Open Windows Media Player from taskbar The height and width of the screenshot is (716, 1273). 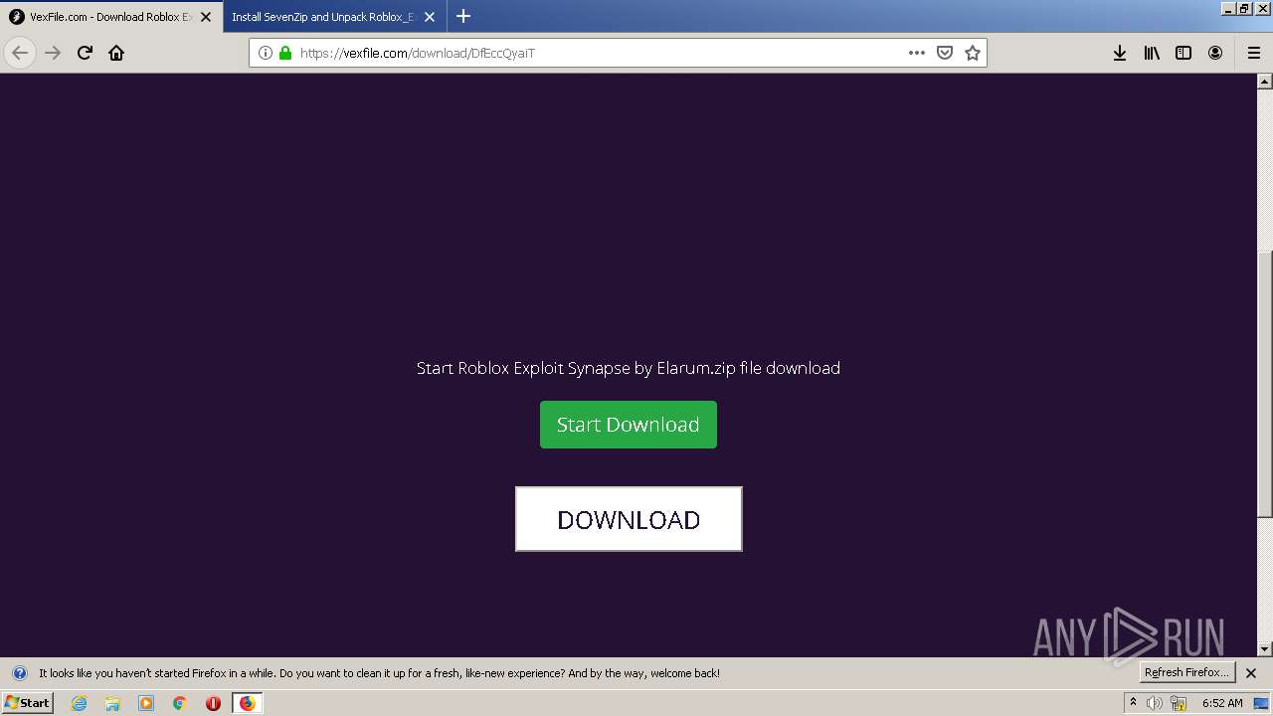tap(146, 703)
